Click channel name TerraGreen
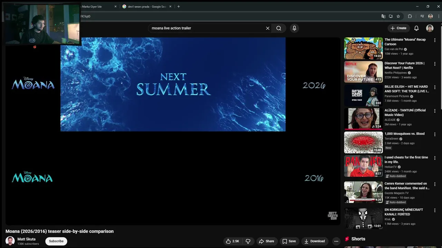442x248 pixels. click(392, 139)
